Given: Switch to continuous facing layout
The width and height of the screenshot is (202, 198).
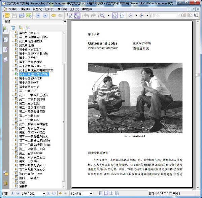Looking at the screenshot, I should point(116,193).
